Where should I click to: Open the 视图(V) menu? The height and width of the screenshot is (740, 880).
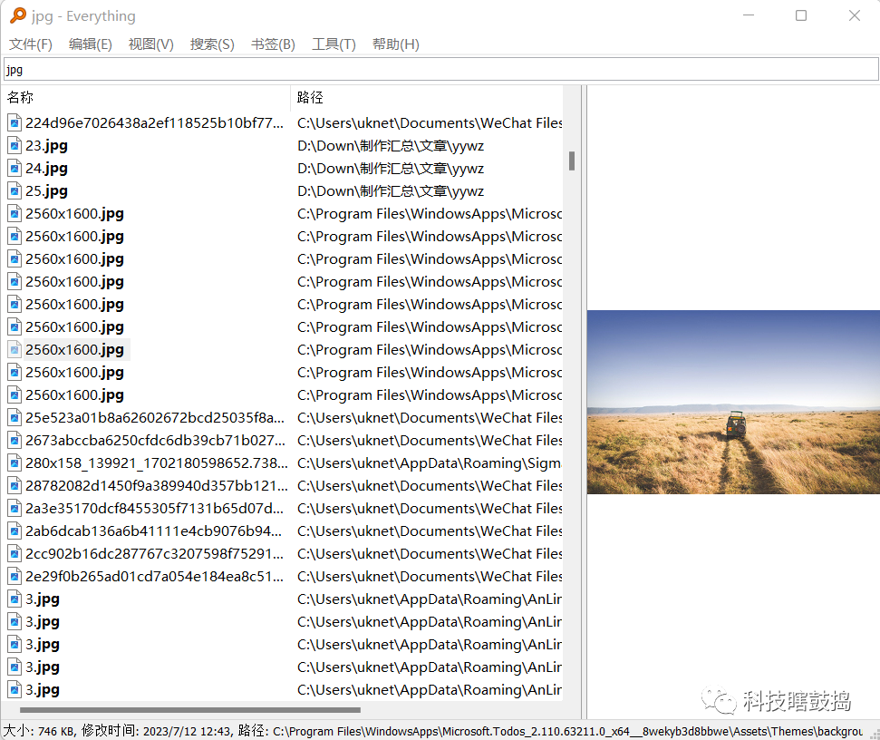[x=151, y=44]
